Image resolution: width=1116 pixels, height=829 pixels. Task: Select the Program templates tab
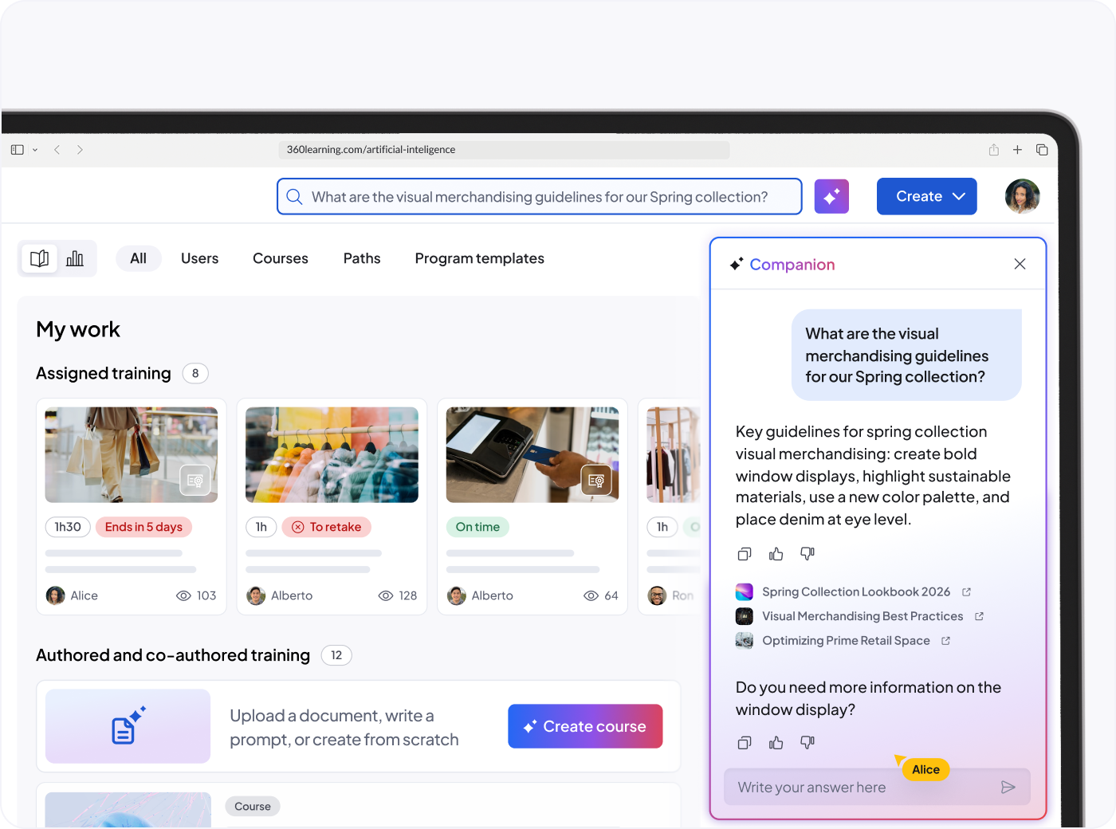tap(479, 258)
